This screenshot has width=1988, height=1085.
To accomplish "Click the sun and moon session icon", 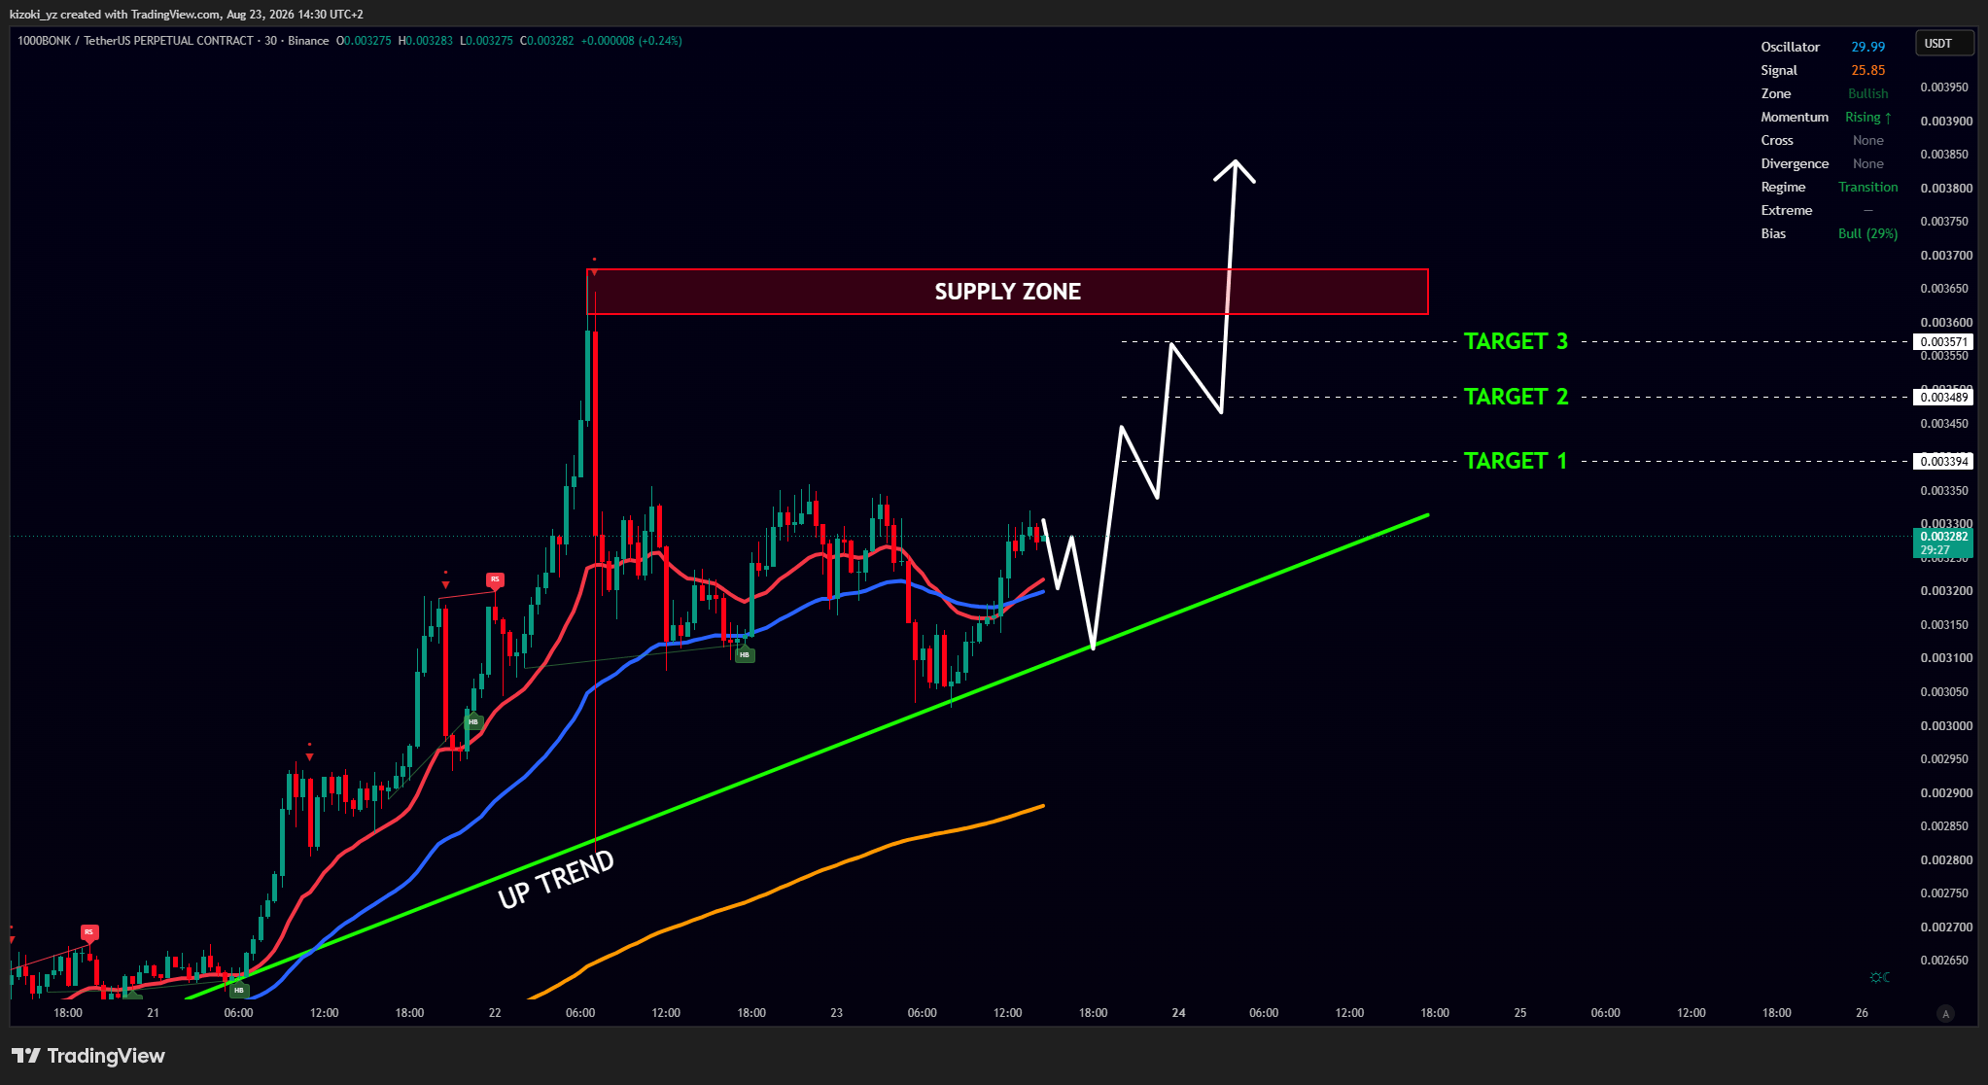I will click(x=1880, y=977).
